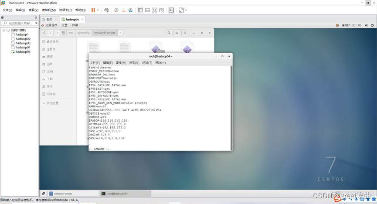The width and height of the screenshot is (377, 204).
Task: Open the 查看(V) menu in VMware
Action: [x=34, y=10]
